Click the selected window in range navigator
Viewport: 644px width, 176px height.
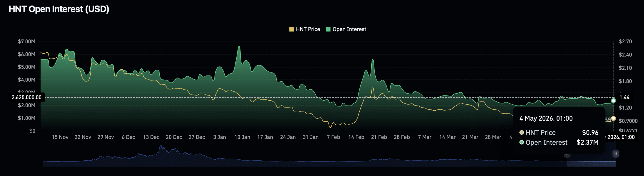(x=591, y=164)
